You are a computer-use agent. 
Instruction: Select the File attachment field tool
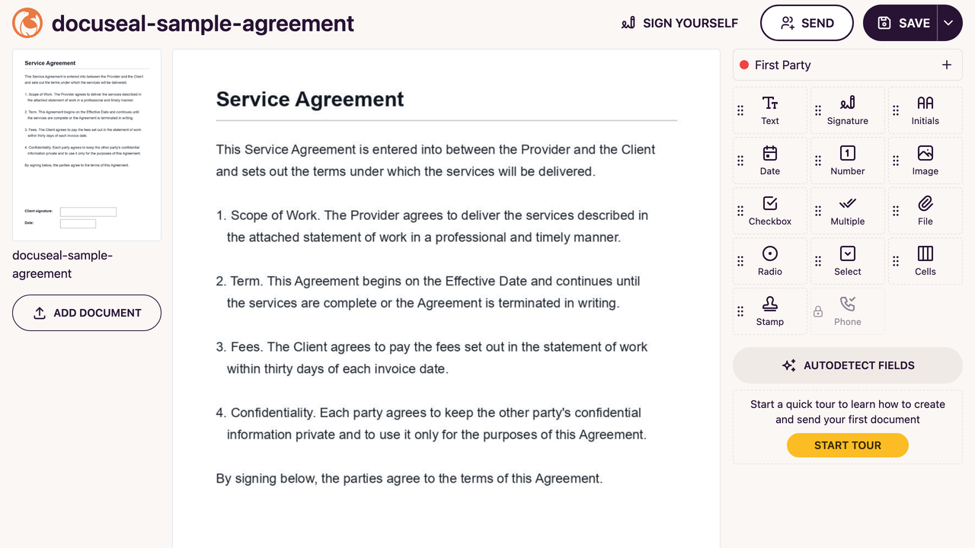point(925,211)
